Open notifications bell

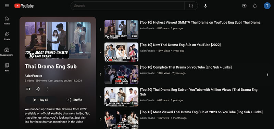[x=255, y=6]
